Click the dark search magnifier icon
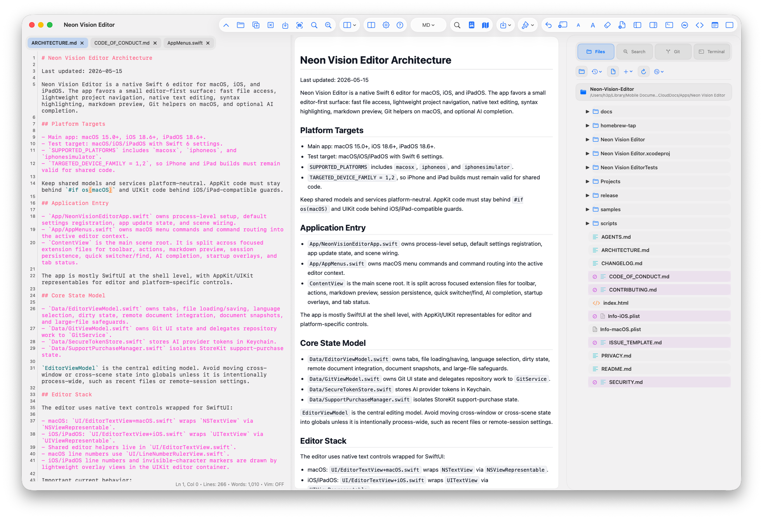 tap(457, 25)
